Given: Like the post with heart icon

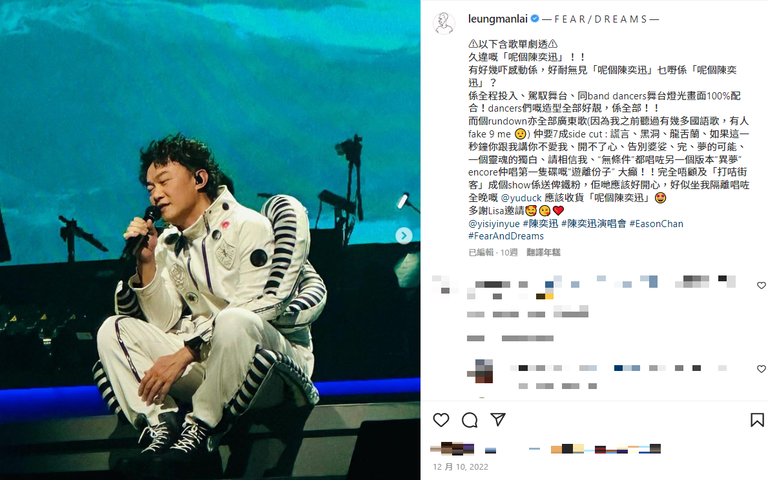Looking at the screenshot, I should tap(441, 420).
